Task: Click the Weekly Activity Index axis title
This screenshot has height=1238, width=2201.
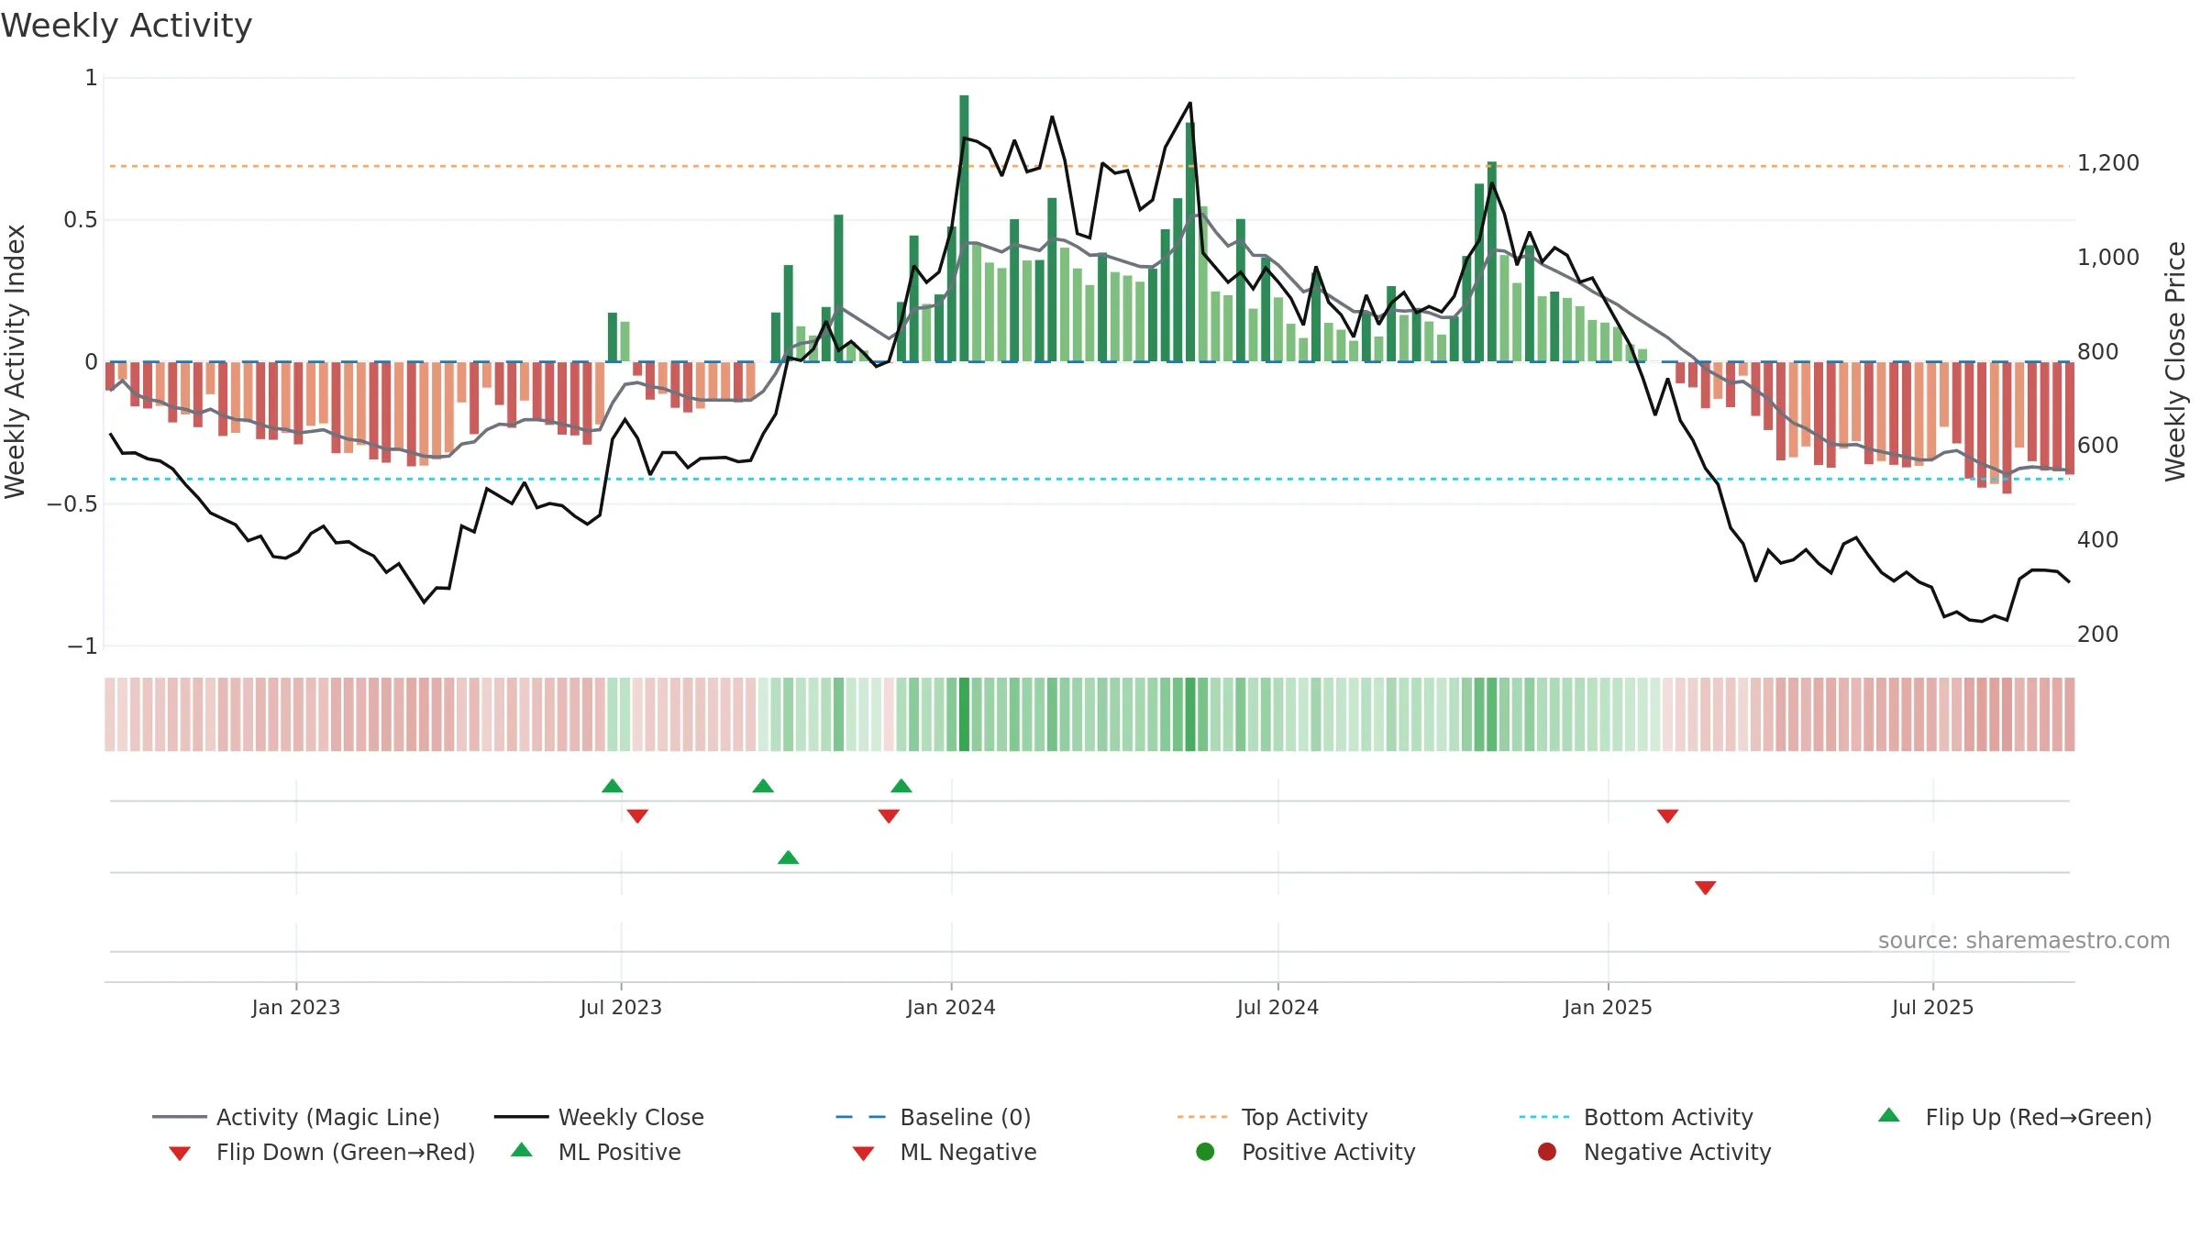Action: tap(16, 361)
